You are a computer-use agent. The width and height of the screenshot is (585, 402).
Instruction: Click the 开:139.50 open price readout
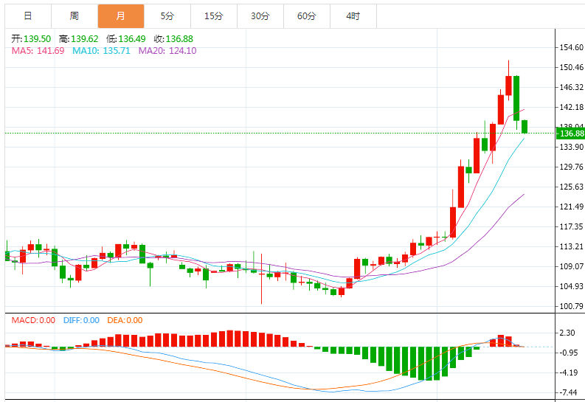[x=30, y=38]
